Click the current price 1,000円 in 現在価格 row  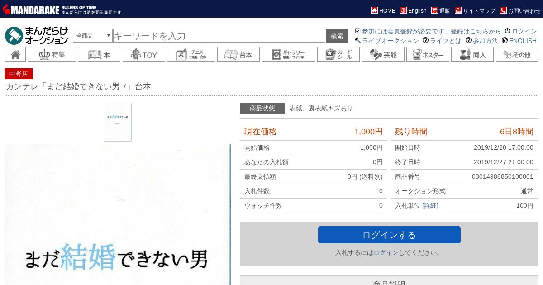tap(368, 132)
